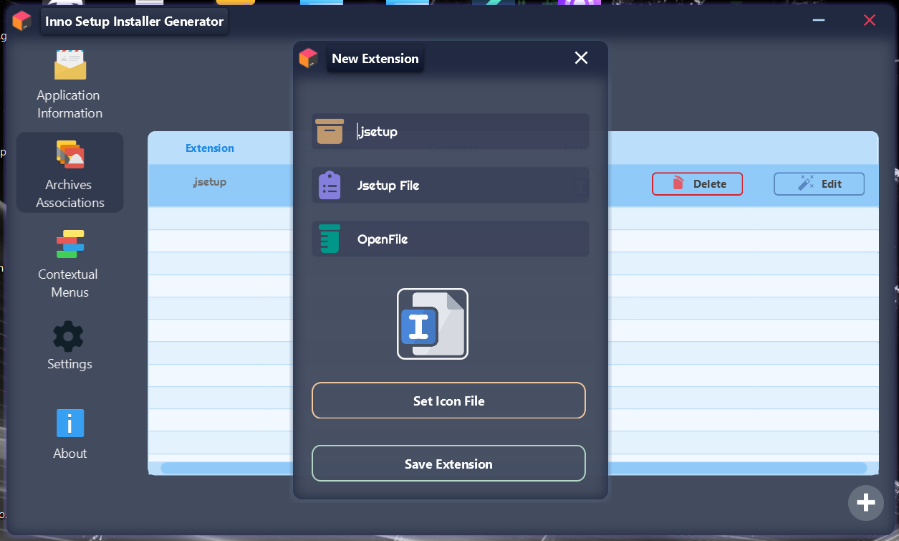Save the extension with Save Extension
The height and width of the screenshot is (541, 899).
(x=448, y=464)
